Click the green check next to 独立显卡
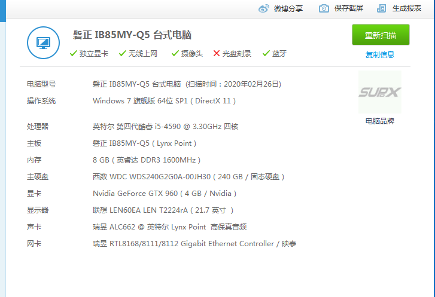Screen dimensions: 435x297 coord(73,53)
